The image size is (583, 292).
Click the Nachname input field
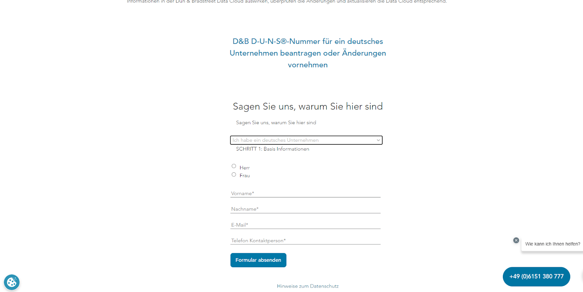[x=305, y=209]
